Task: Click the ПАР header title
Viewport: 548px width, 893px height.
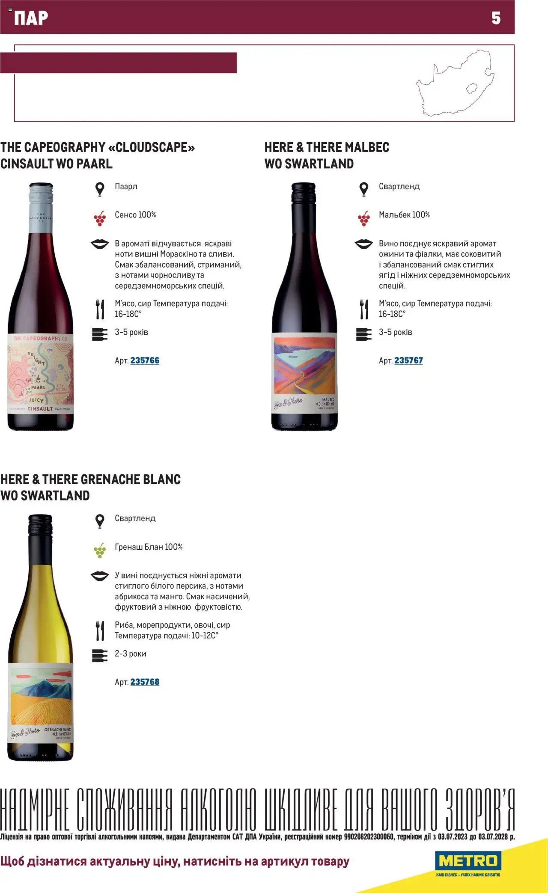Action: (x=31, y=18)
